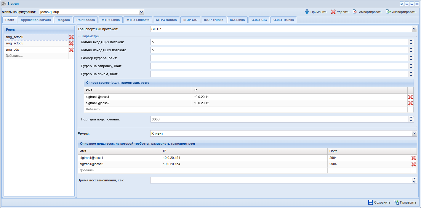This screenshot has width=421, height=208.
Task: Go to the IUA Links tab
Action: point(238,20)
